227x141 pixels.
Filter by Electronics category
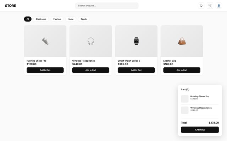coord(41,19)
